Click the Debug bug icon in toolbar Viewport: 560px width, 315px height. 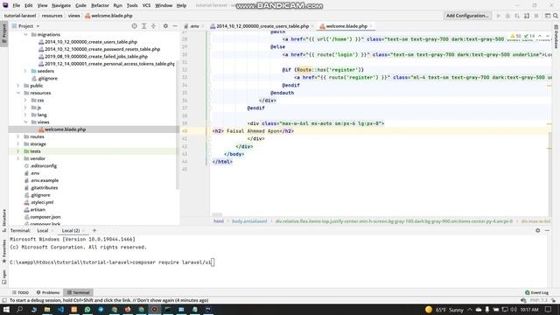pyautogui.click(x=507, y=16)
